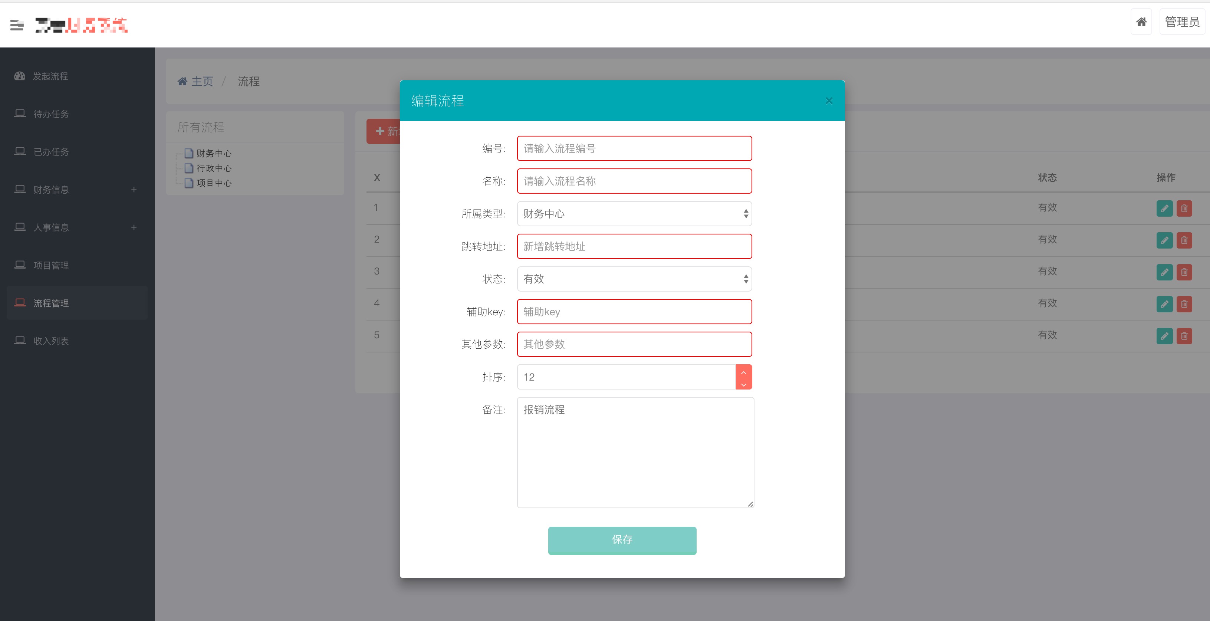Click the green edit icon in row 1
1210x621 pixels.
1164,208
